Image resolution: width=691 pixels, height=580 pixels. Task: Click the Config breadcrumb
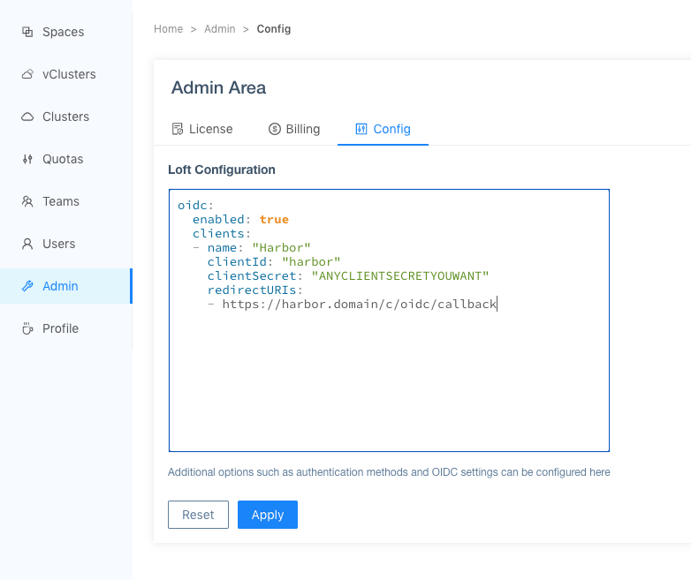274,29
